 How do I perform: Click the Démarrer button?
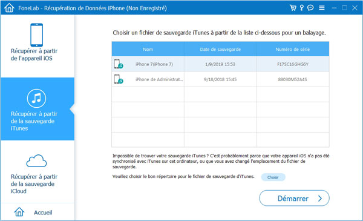pyautogui.click(x=294, y=199)
